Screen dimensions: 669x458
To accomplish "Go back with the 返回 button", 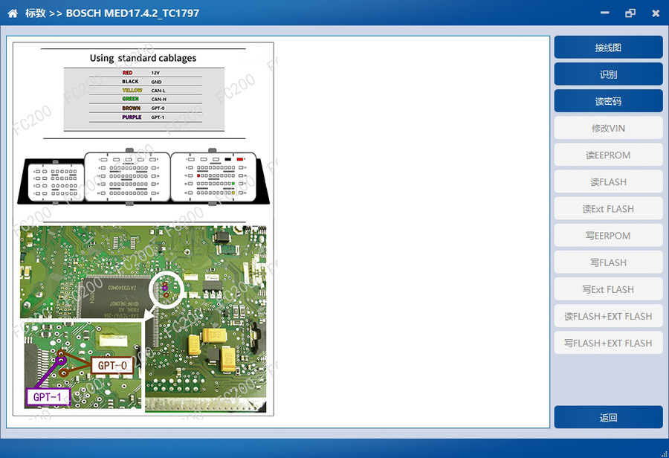I will pyautogui.click(x=608, y=417).
